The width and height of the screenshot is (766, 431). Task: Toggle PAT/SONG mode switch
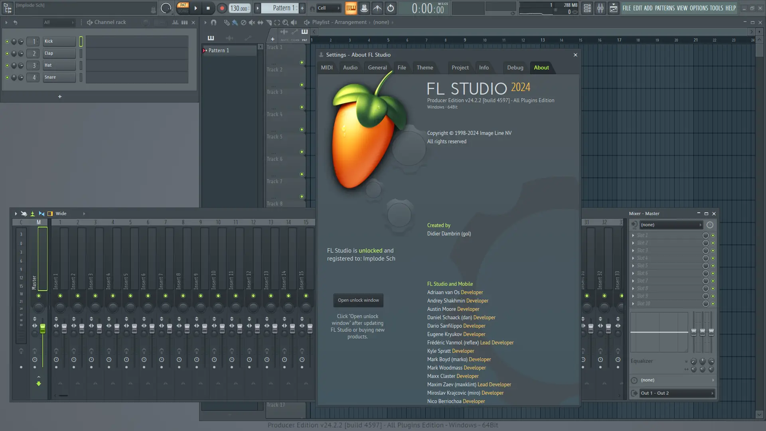(x=183, y=8)
